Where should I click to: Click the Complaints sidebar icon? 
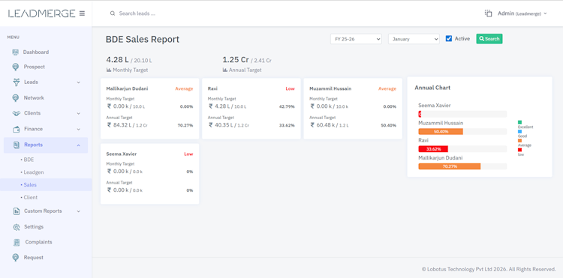point(17,242)
